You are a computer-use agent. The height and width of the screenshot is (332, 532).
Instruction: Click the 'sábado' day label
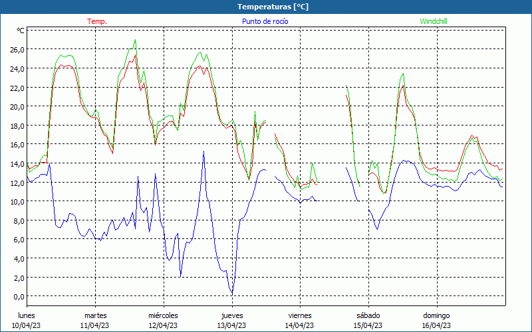[368, 315]
